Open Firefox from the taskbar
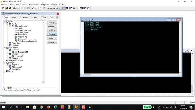195x110 pixels. 48,107
